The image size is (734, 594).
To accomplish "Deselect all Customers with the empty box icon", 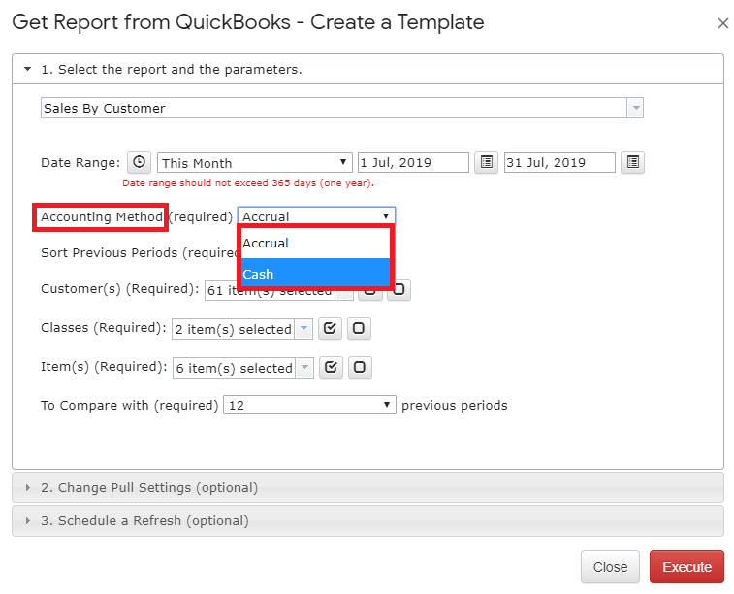I will tap(399, 291).
